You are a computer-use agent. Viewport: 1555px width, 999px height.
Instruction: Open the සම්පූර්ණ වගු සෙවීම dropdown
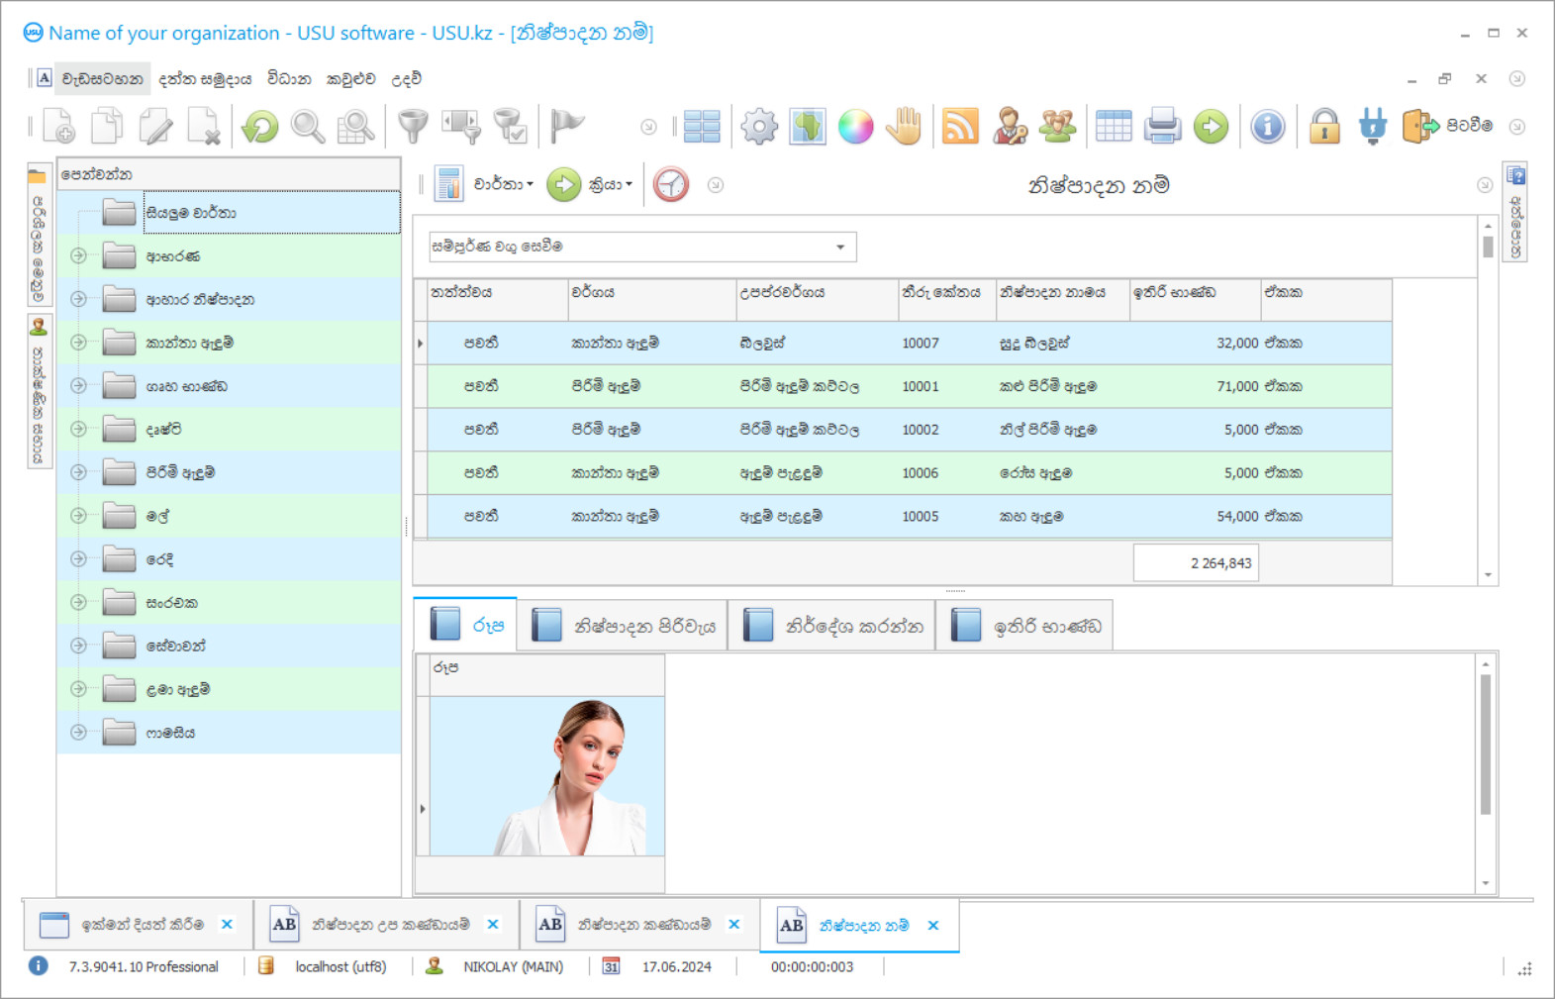[x=839, y=248]
